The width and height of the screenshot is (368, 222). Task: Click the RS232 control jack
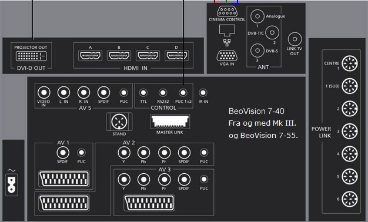(x=163, y=93)
